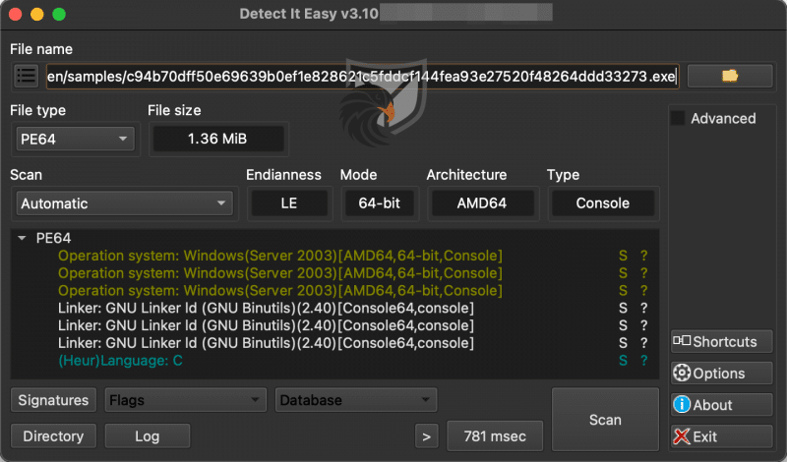Browse for a file with folder icon

point(730,76)
